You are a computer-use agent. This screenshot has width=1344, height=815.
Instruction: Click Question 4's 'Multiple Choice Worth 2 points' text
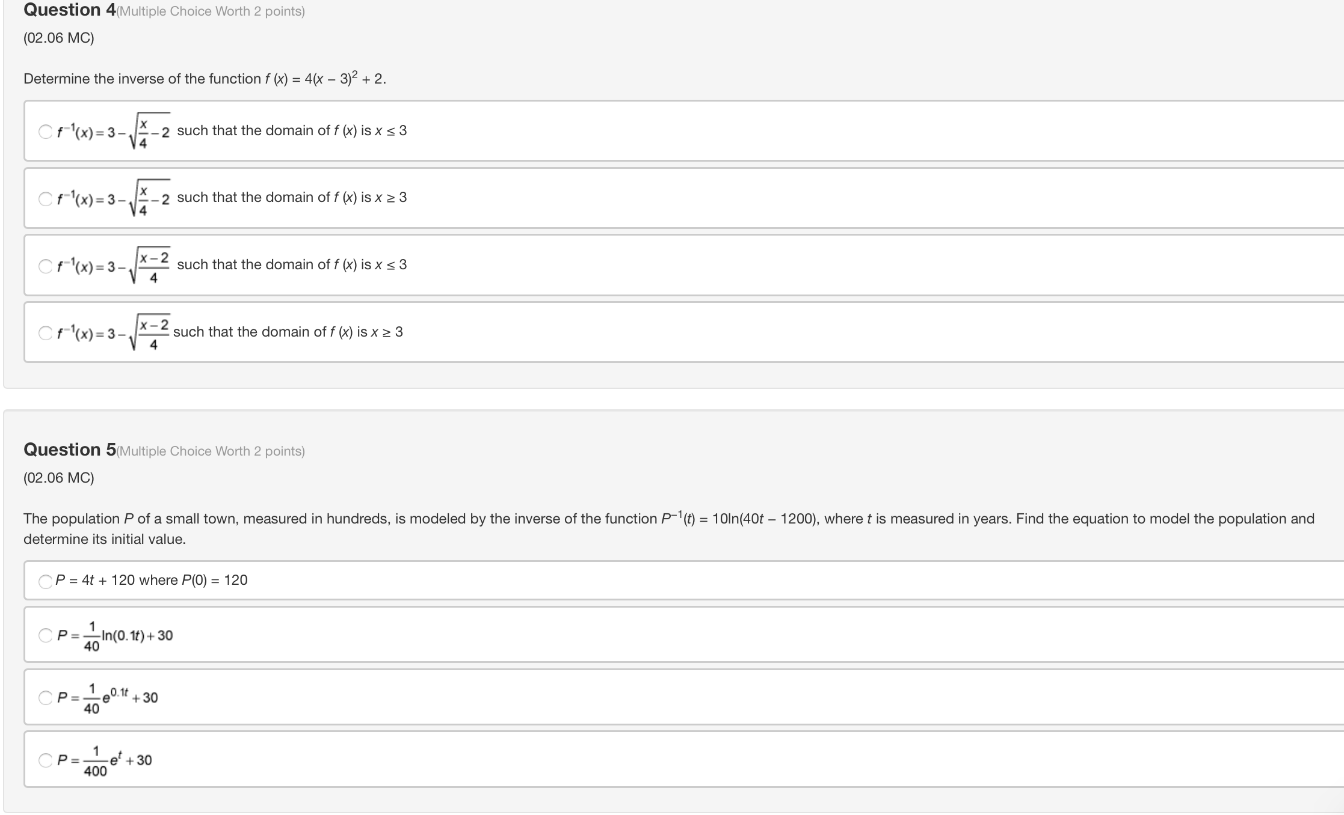[x=211, y=11]
